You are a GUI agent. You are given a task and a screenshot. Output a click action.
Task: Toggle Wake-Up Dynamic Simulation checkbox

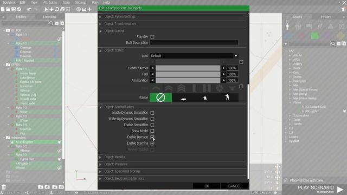pos(152,119)
